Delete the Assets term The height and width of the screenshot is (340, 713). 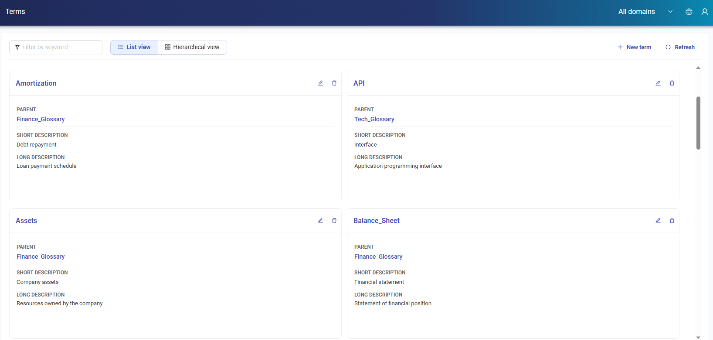[334, 220]
